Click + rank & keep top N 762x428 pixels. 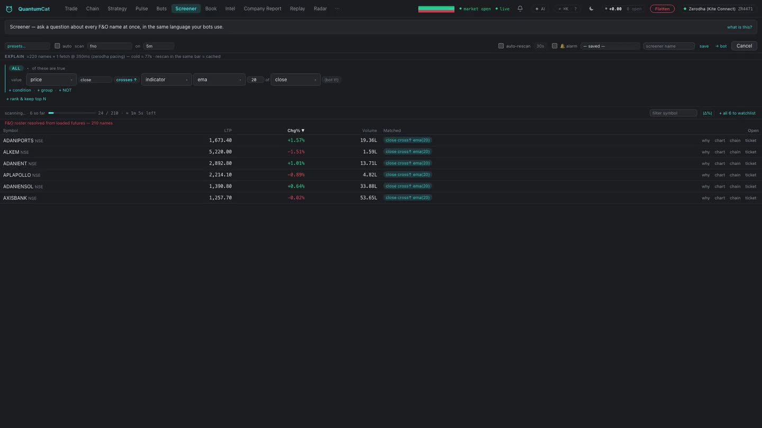click(26, 99)
